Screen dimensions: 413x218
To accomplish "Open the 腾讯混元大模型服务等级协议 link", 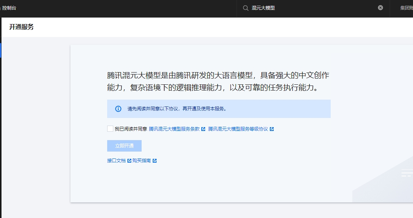I will (x=238, y=129).
